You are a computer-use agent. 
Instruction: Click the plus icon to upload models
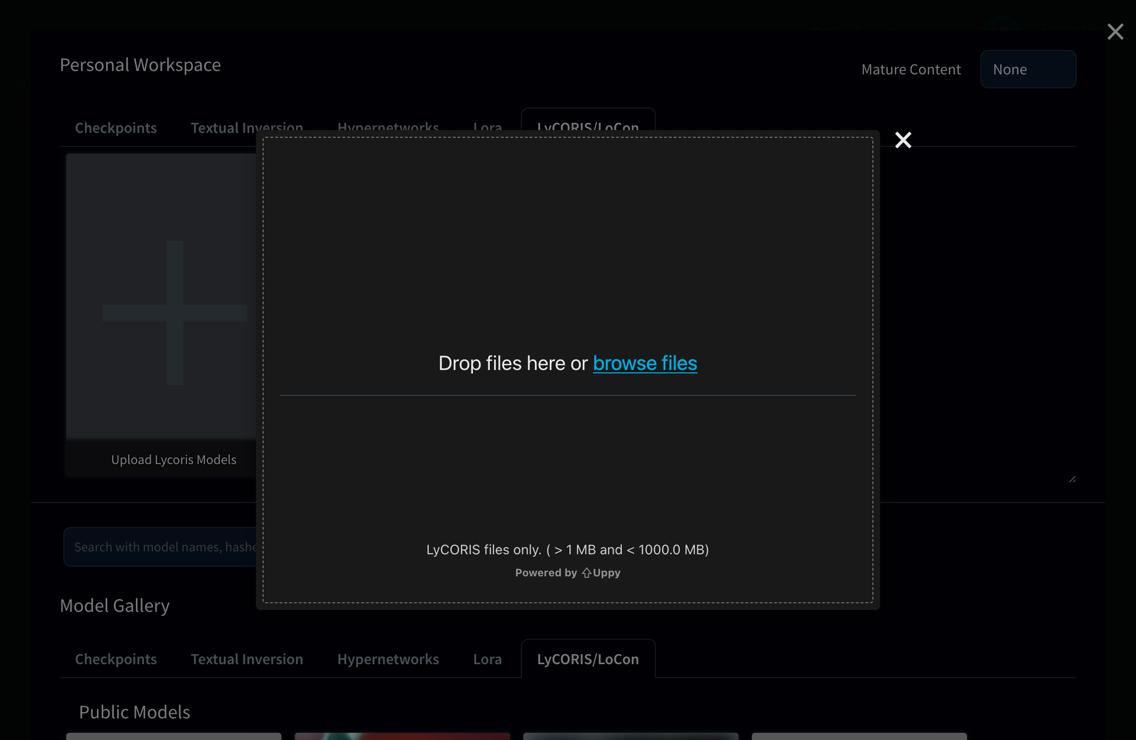(175, 313)
